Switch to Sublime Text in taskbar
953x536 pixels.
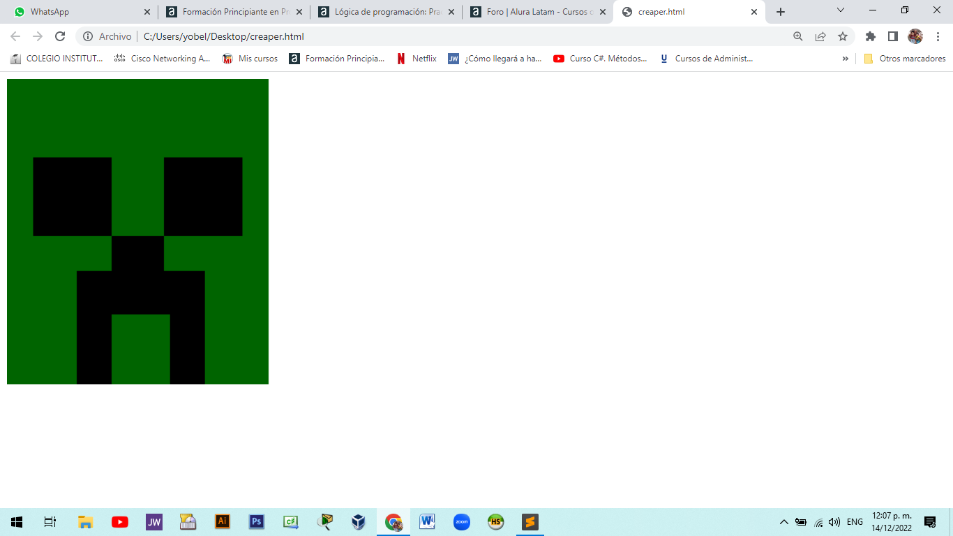530,522
